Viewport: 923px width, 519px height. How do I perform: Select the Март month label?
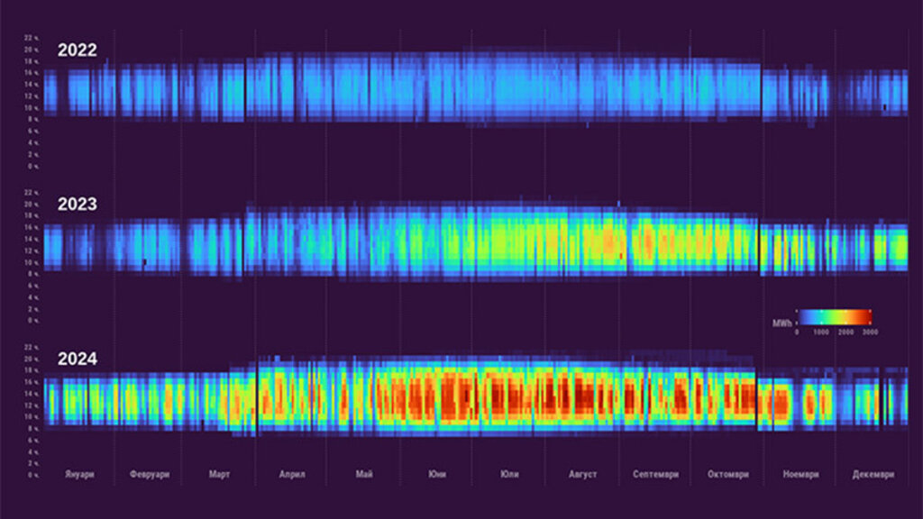[220, 474]
